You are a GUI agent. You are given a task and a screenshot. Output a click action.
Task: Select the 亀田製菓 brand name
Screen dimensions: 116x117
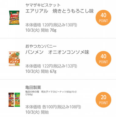[x=33, y=87]
